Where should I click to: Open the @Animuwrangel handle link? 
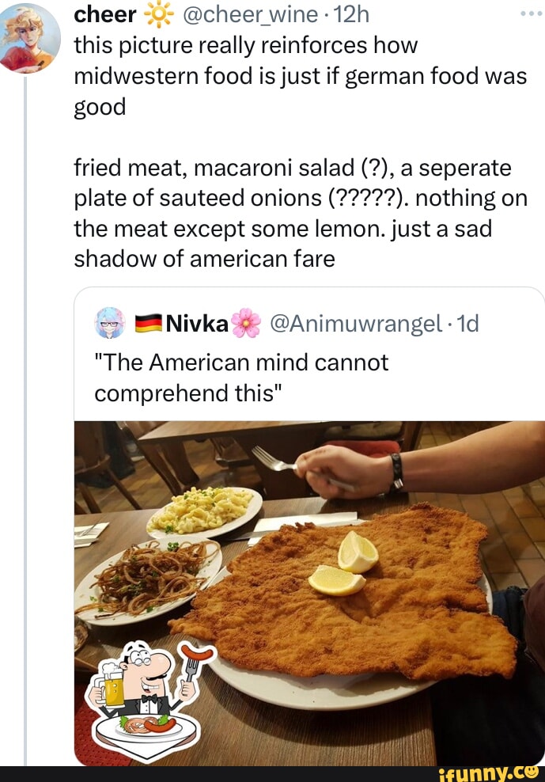pos(356,324)
